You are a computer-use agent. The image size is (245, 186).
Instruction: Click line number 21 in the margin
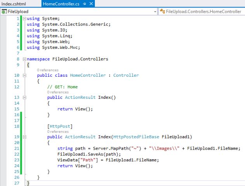click(17, 148)
